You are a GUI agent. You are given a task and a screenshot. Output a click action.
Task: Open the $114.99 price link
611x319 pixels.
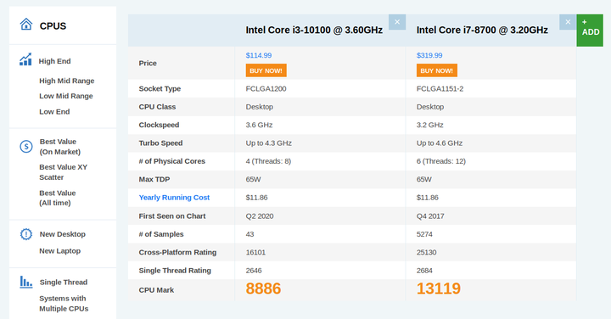pyautogui.click(x=259, y=55)
